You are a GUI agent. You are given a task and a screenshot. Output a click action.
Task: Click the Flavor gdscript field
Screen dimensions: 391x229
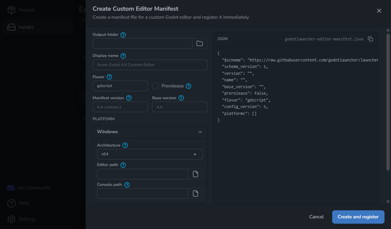point(120,86)
